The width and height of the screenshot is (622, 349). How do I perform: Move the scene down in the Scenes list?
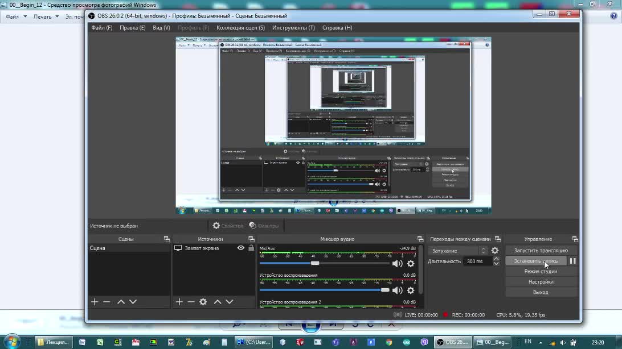click(x=133, y=302)
